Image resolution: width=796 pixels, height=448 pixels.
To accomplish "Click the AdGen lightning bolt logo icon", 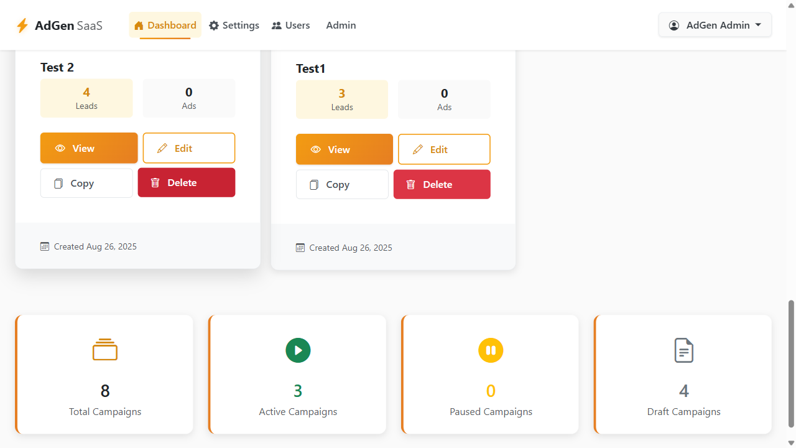I will (x=22, y=26).
